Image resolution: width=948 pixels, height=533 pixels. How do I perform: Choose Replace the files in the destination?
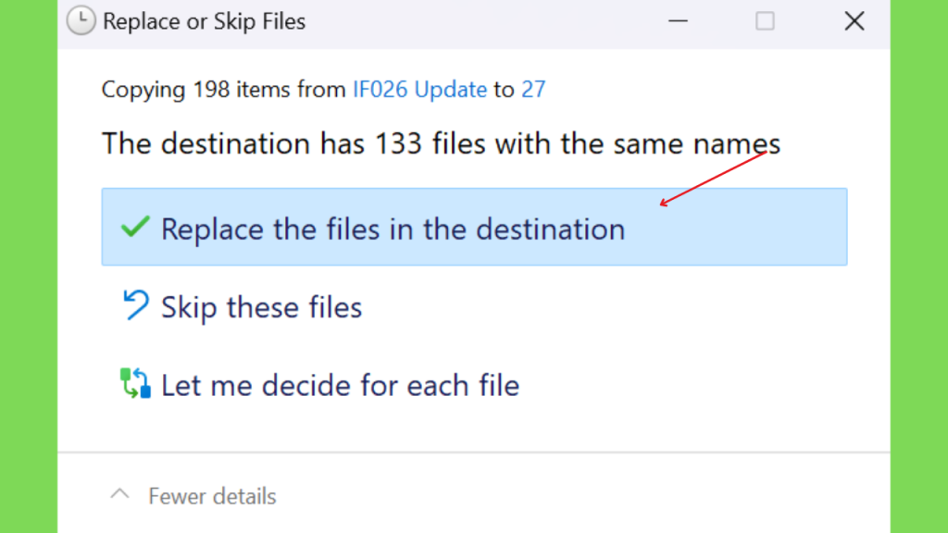click(x=474, y=227)
